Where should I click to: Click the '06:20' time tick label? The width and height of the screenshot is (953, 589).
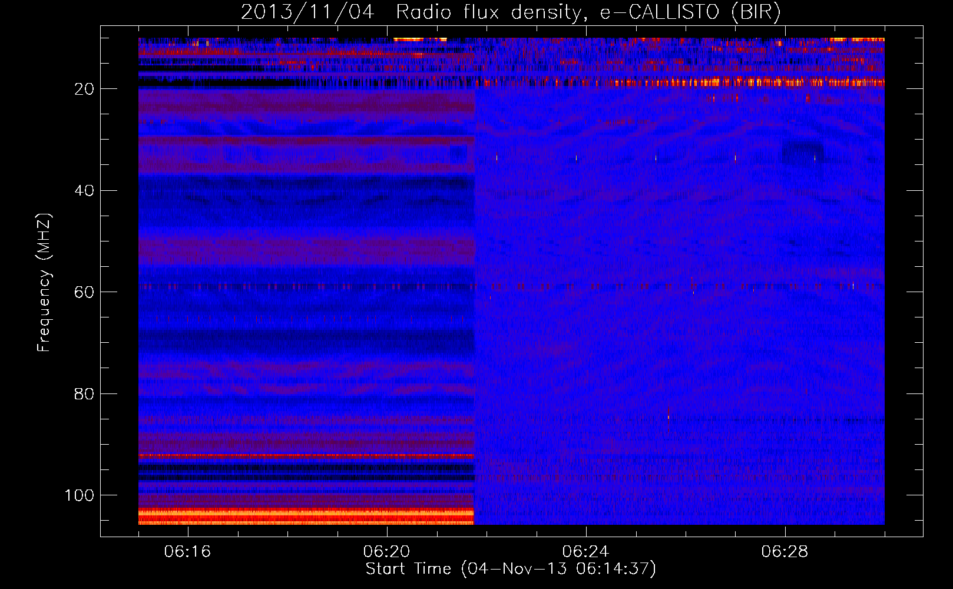pos(386,552)
